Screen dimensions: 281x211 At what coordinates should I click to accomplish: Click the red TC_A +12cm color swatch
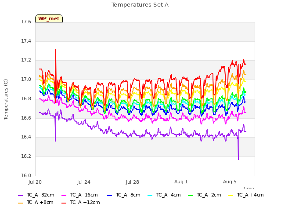coord(64,203)
